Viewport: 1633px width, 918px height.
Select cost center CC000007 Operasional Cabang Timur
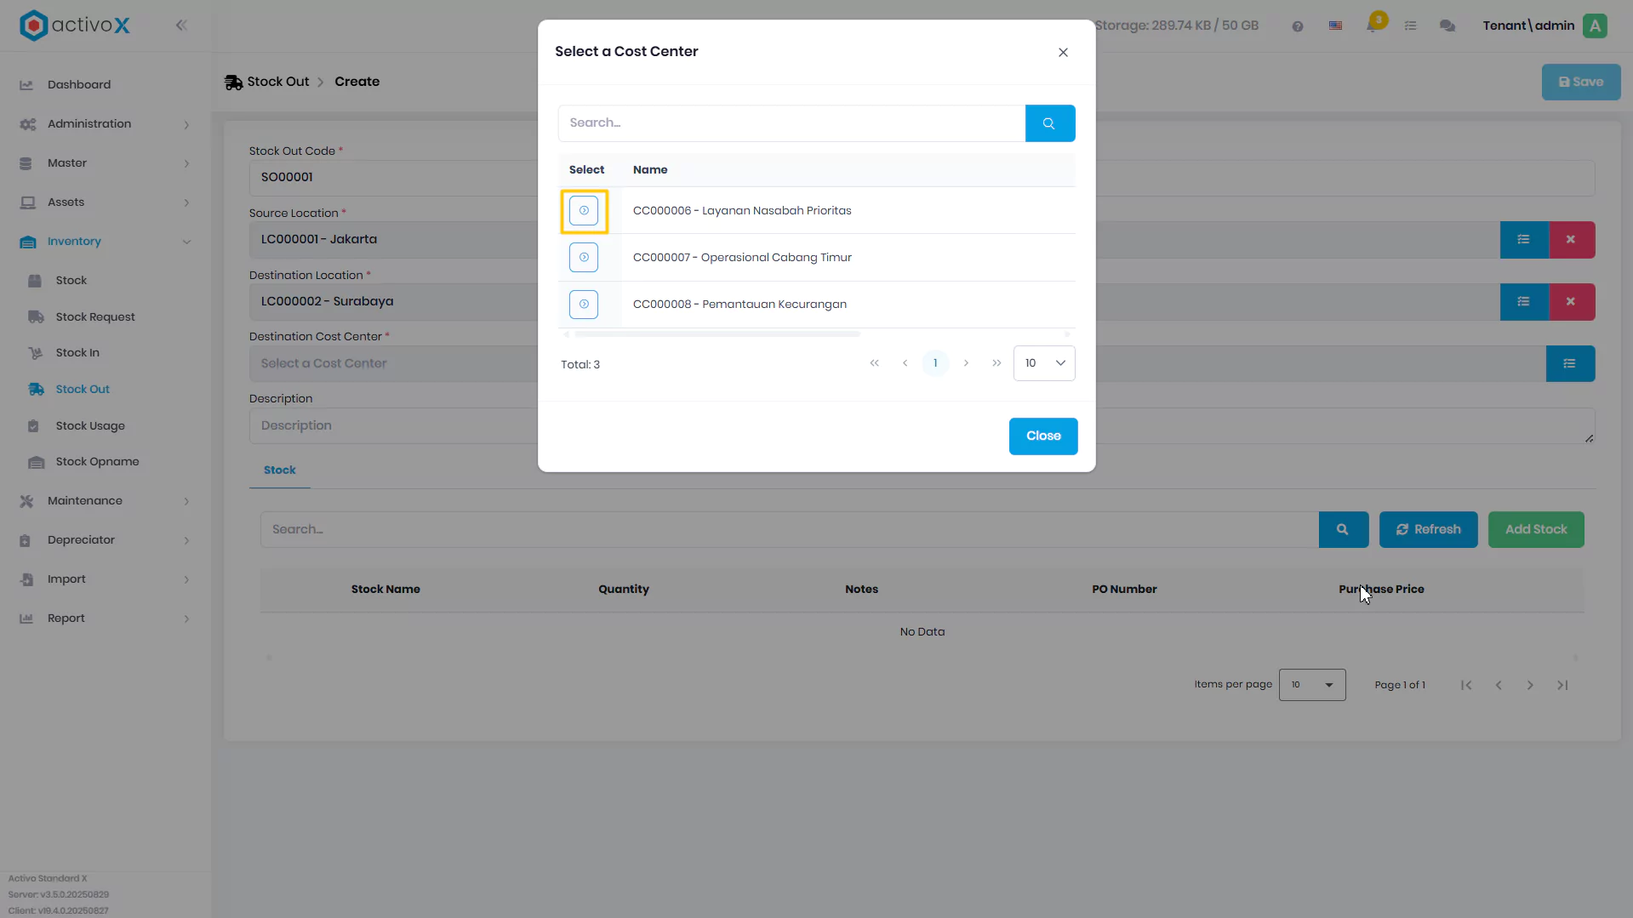[x=584, y=258]
